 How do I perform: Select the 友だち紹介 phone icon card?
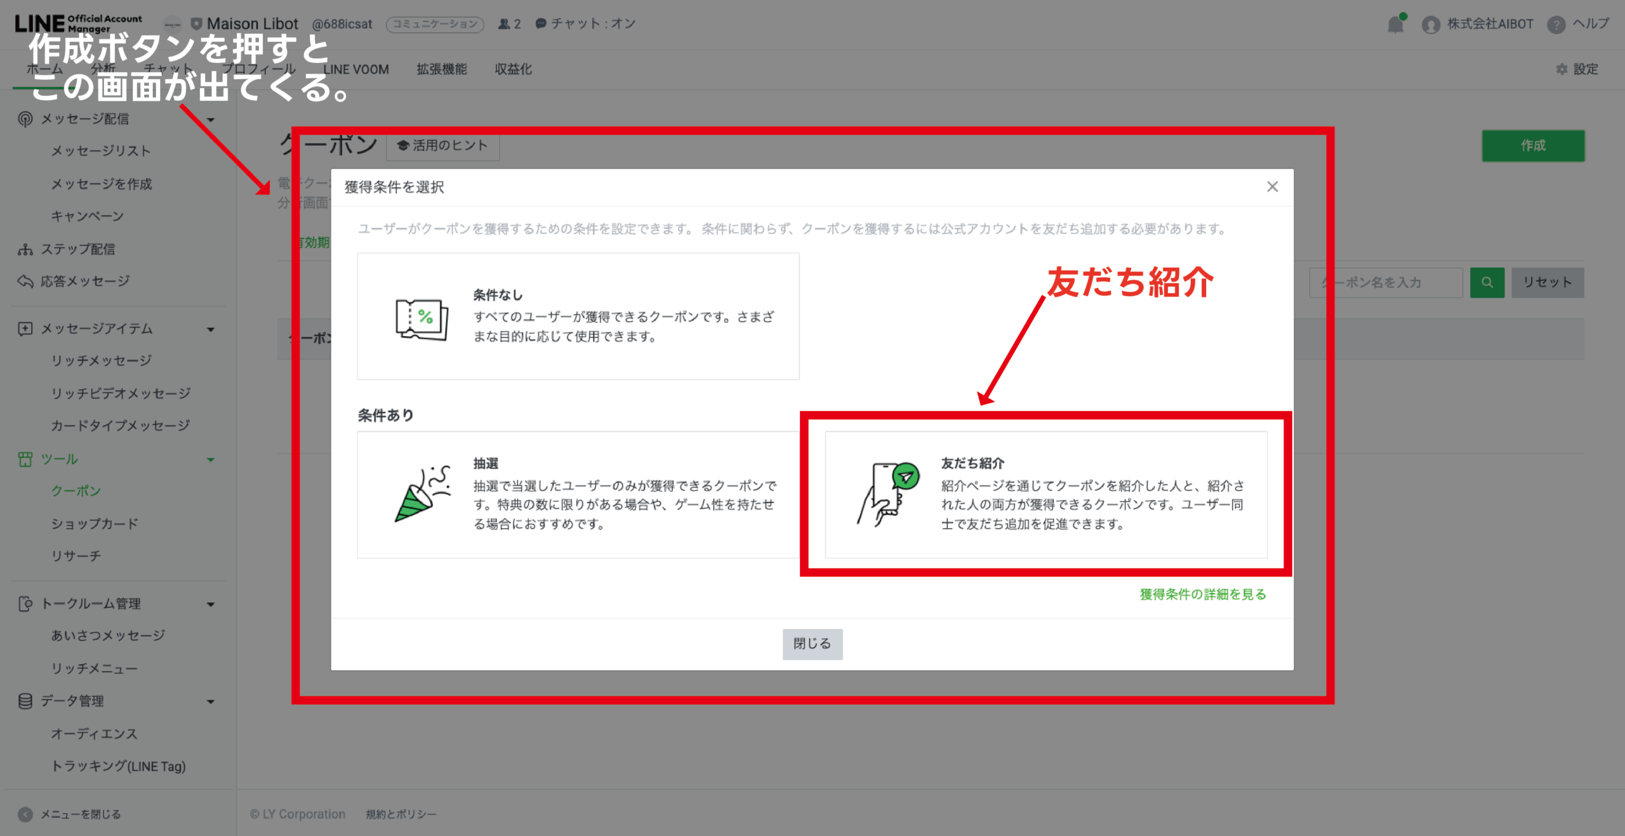[x=889, y=494]
